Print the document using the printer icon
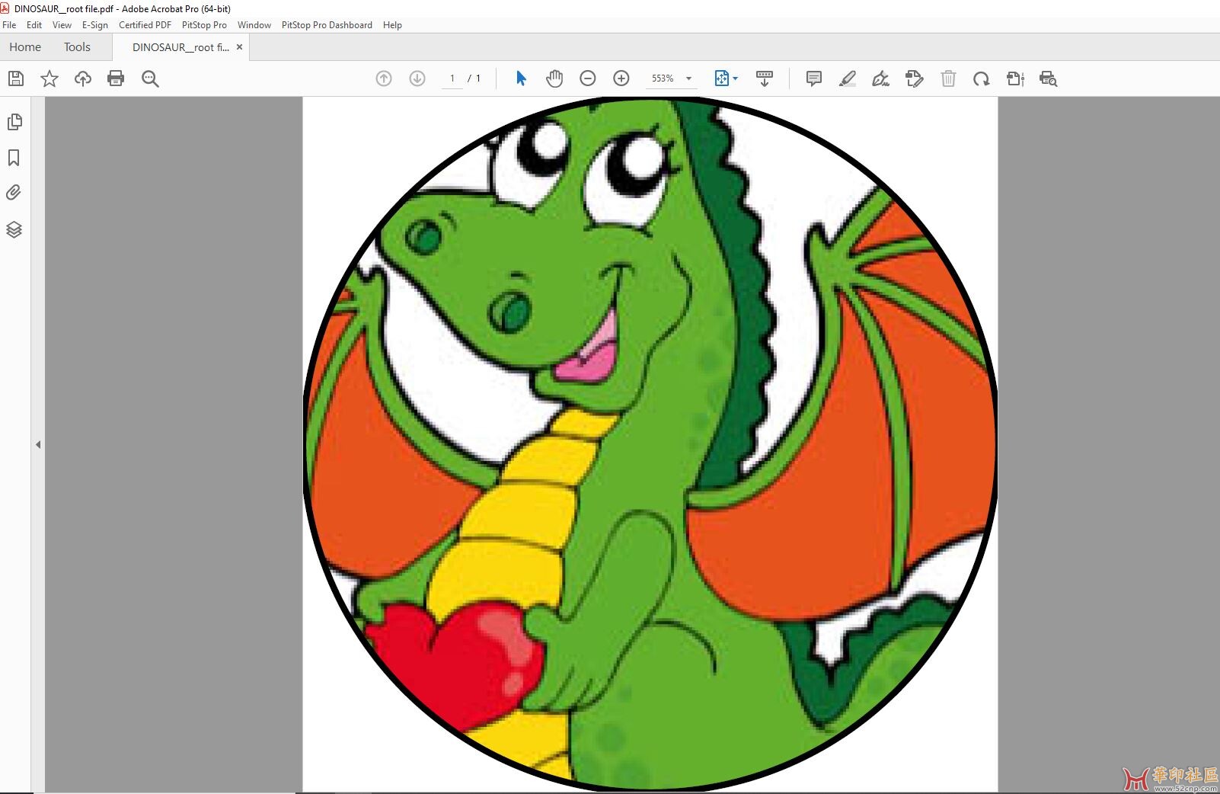Image resolution: width=1220 pixels, height=794 pixels. (116, 78)
